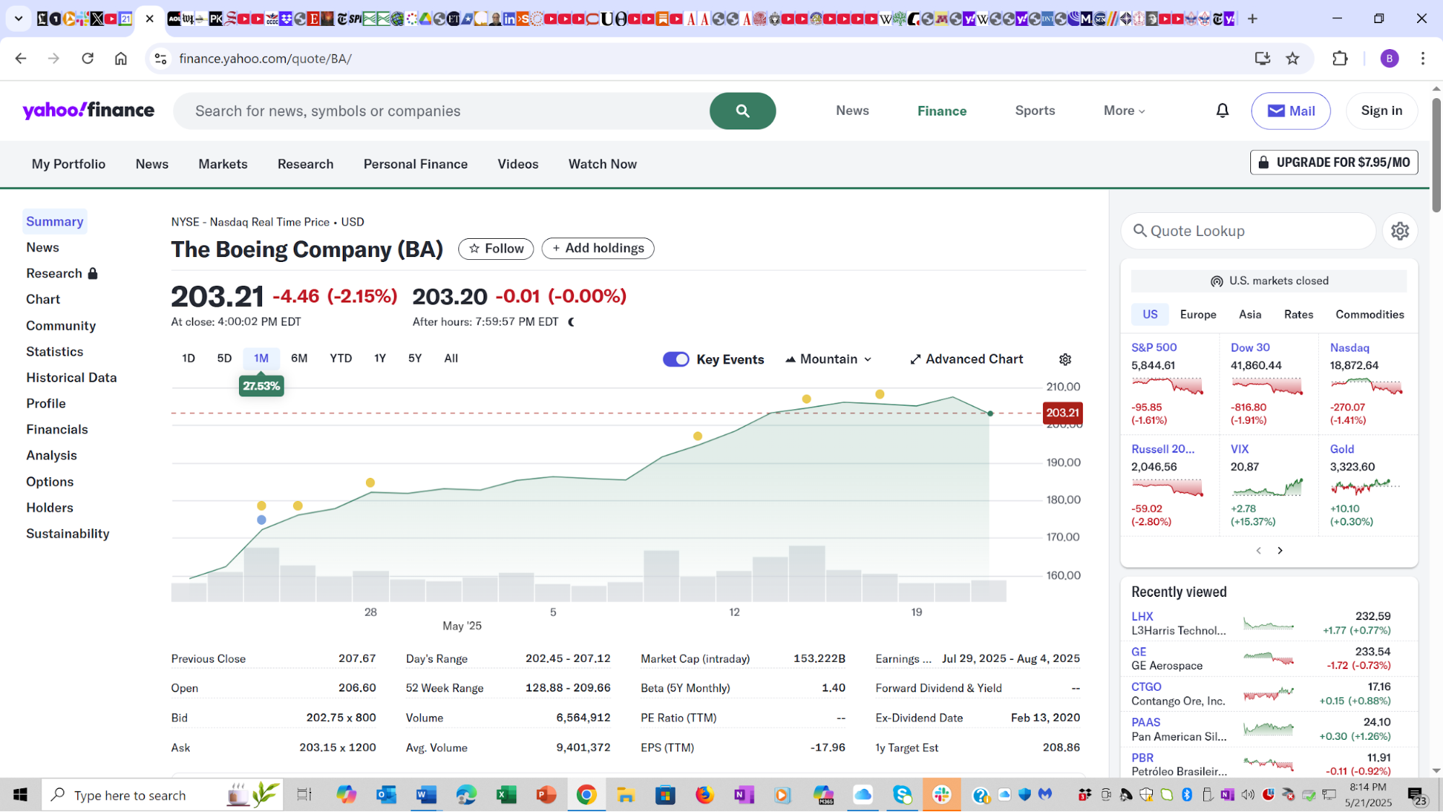Open LHX in Recently viewed
Image resolution: width=1443 pixels, height=812 pixels.
click(1142, 617)
